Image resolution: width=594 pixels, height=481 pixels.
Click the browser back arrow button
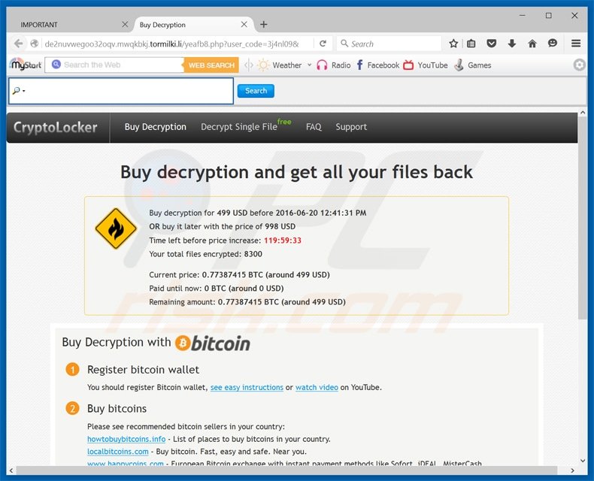coord(18,44)
